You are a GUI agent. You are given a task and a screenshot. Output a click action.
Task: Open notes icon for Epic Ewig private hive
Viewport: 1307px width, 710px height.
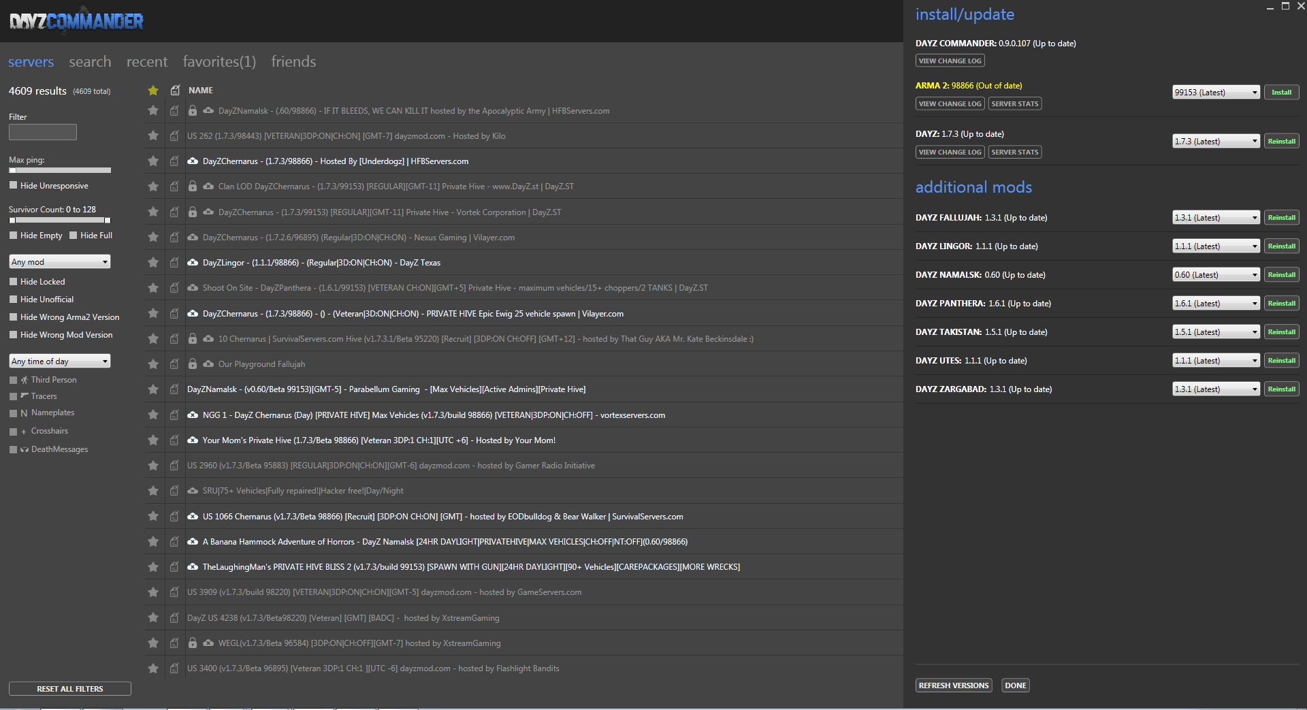pyautogui.click(x=174, y=314)
